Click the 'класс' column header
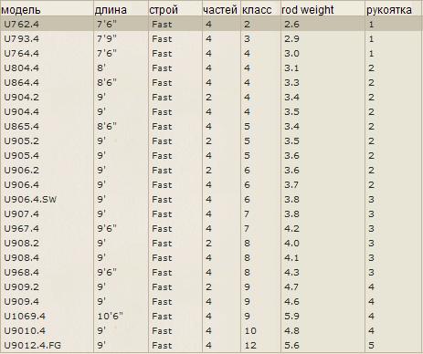This screenshot has width=423, height=354. pos(257,10)
